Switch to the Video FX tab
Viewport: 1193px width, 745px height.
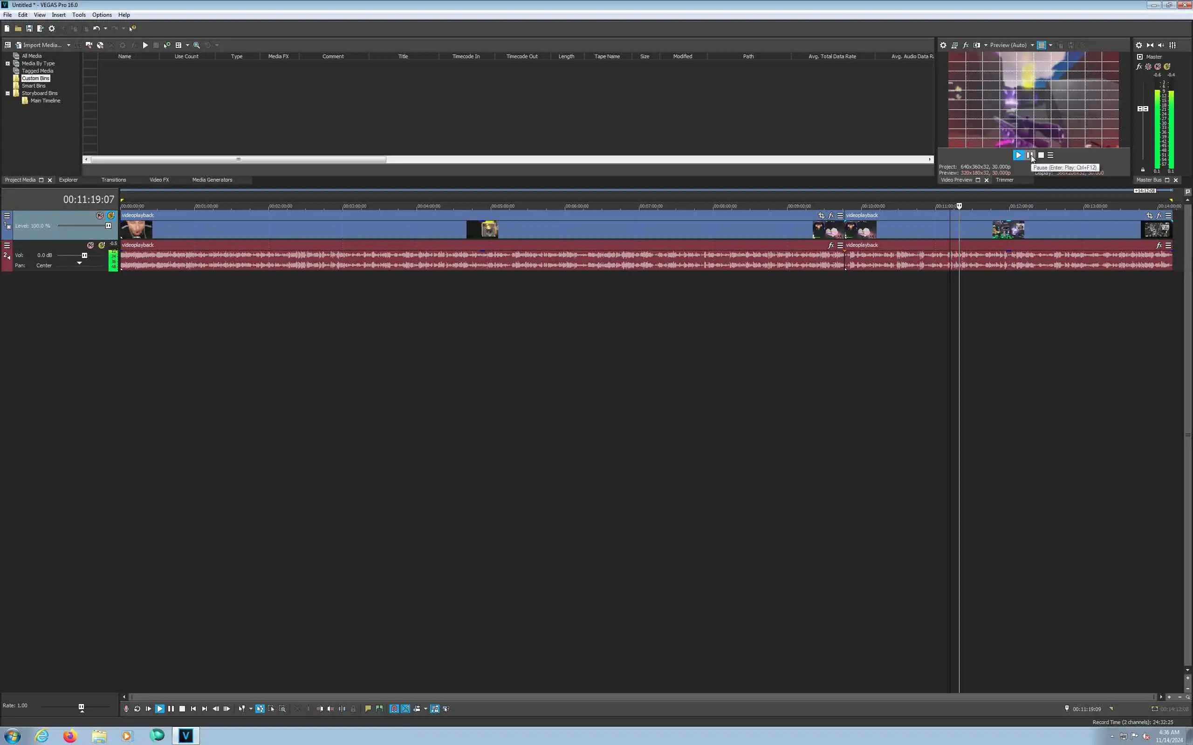point(159,180)
